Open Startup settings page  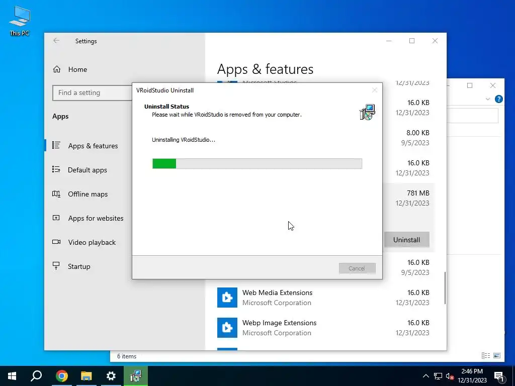79,266
